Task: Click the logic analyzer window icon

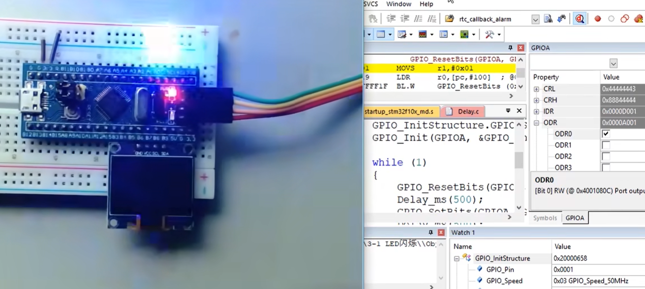Action: (x=422, y=34)
